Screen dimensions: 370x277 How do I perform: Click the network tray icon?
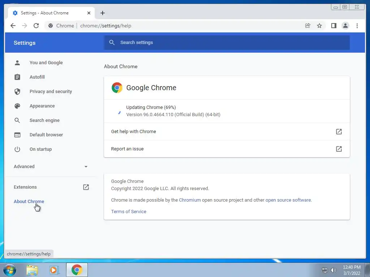pyautogui.click(x=325, y=270)
